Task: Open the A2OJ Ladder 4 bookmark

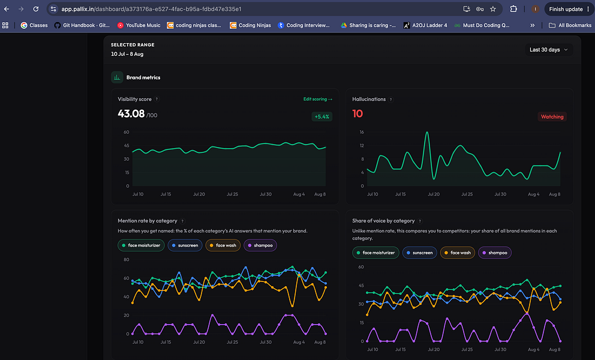Action: (425, 25)
